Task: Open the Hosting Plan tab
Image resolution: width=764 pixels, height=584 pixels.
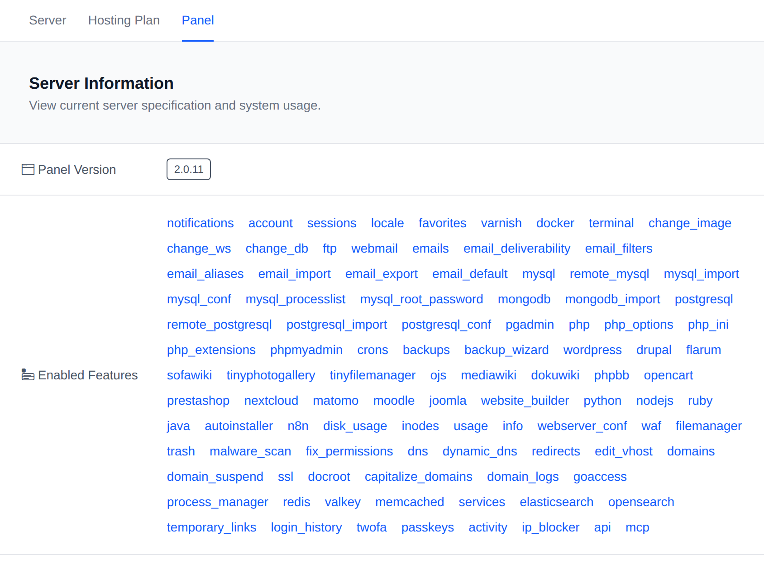Action: point(124,20)
